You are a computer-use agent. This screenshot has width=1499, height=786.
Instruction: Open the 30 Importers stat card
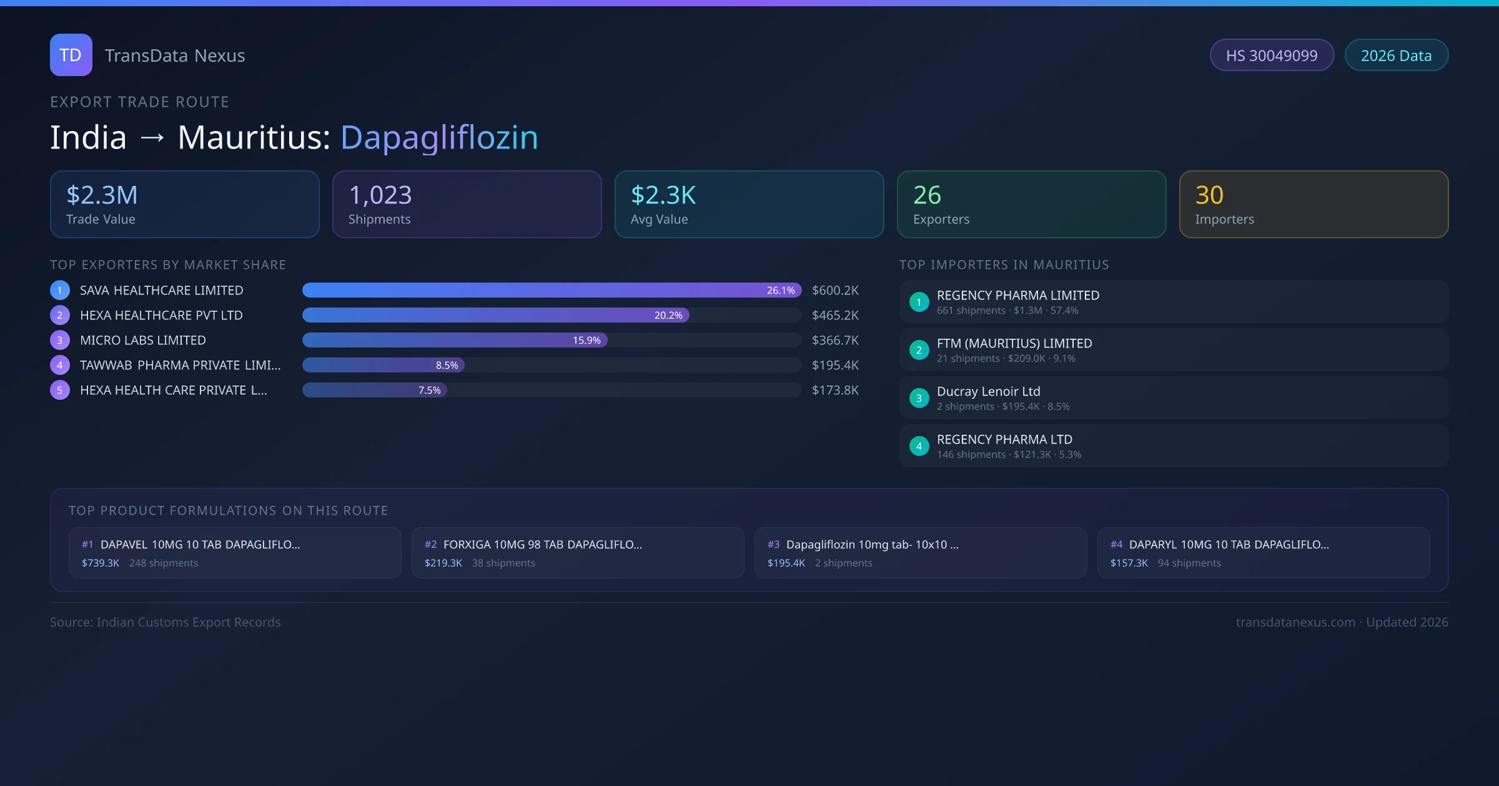click(x=1313, y=205)
